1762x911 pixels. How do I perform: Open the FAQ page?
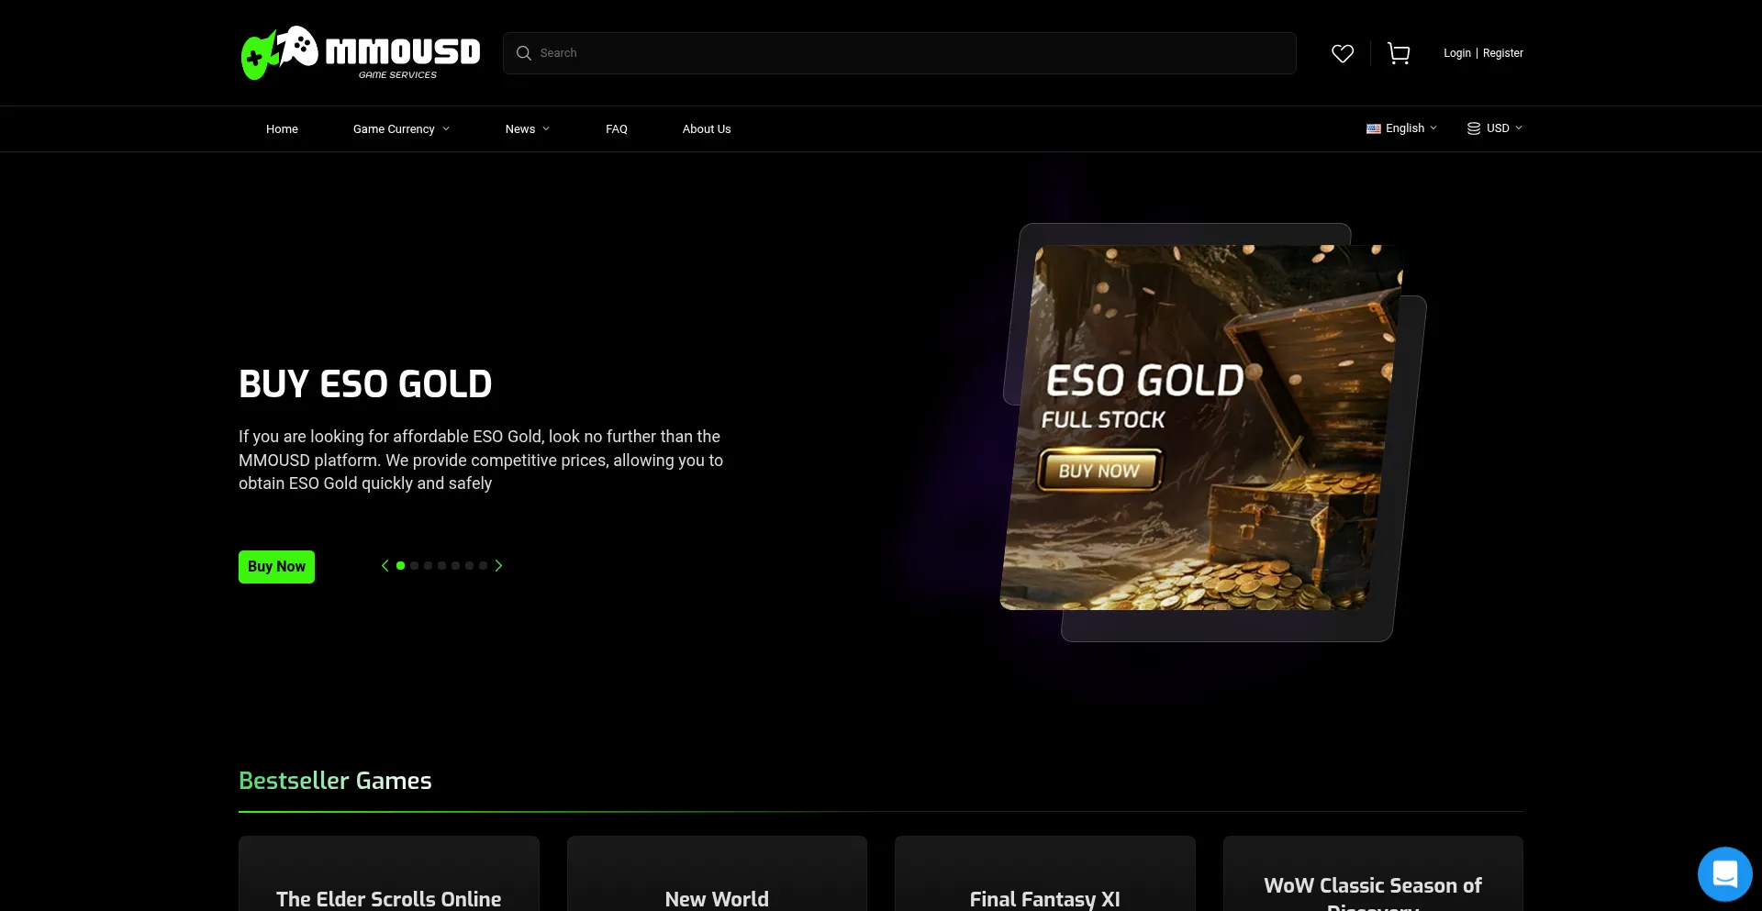point(617,129)
